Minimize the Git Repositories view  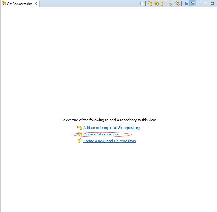206,2
